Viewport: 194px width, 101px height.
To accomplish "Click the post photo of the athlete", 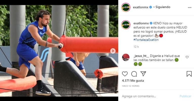I will (59, 51).
